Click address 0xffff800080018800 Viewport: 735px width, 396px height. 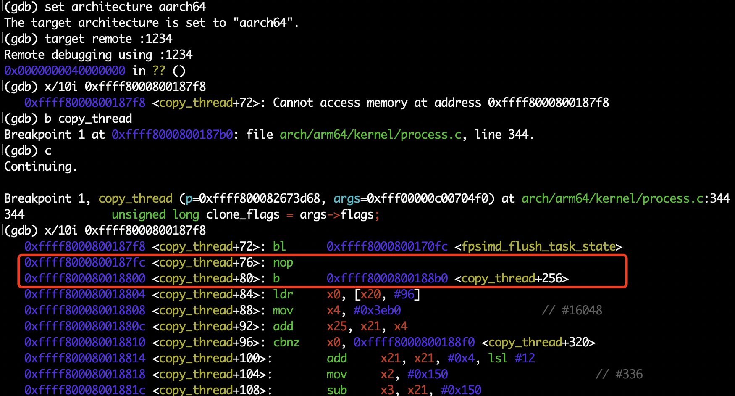coord(85,278)
